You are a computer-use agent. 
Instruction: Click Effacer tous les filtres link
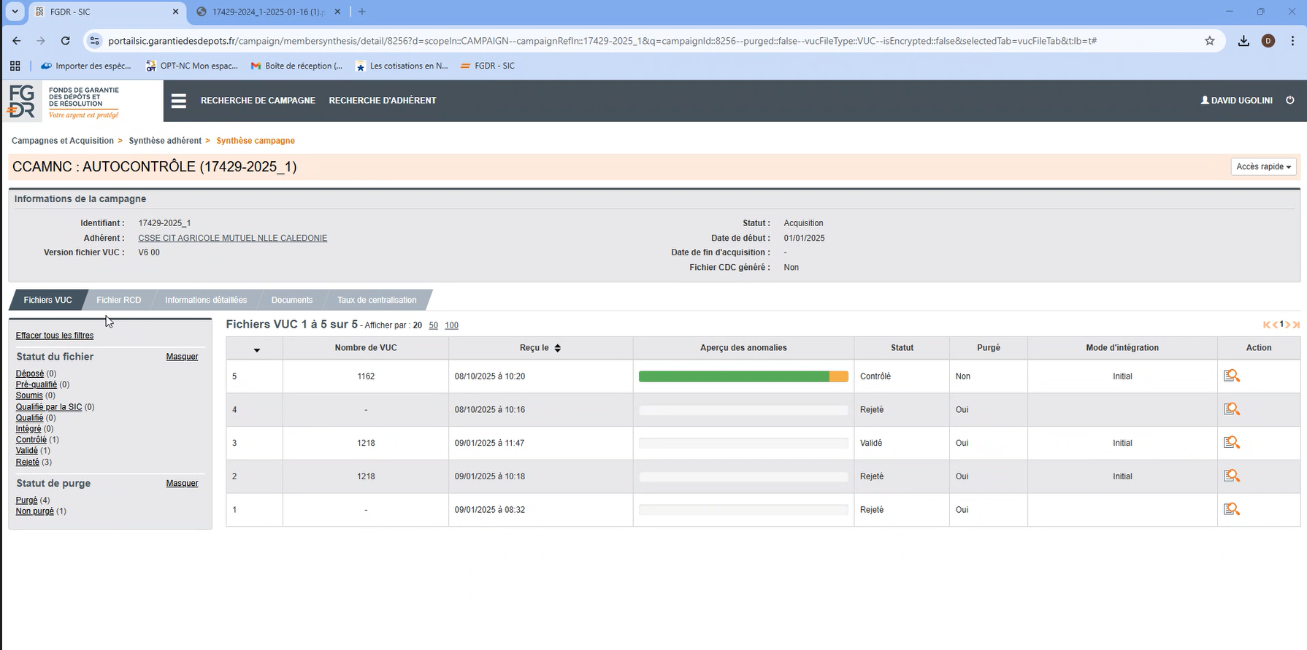tap(55, 336)
